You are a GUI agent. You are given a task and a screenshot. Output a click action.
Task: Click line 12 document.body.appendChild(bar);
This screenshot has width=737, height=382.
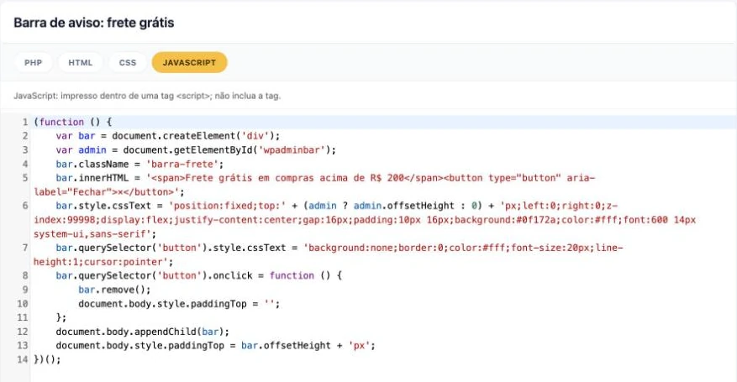click(142, 332)
